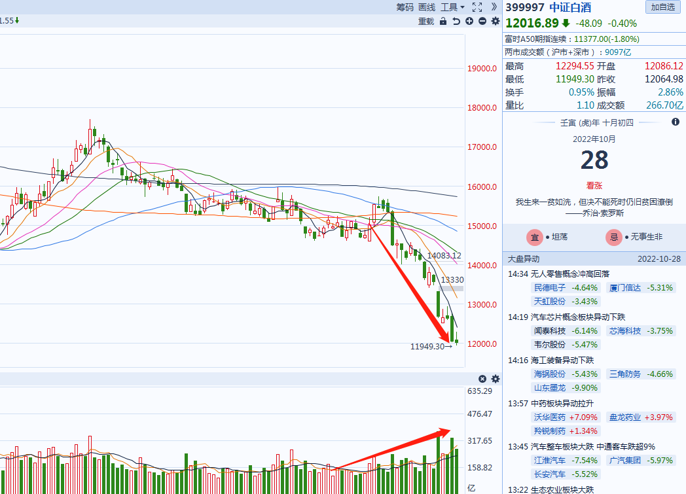Image resolution: width=686 pixels, height=494 pixels.
Task: Close the volume indicator panel
Action: 482,379
